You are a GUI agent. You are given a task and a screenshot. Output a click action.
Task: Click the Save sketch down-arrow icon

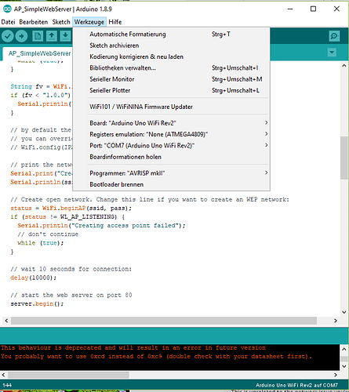[65, 36]
